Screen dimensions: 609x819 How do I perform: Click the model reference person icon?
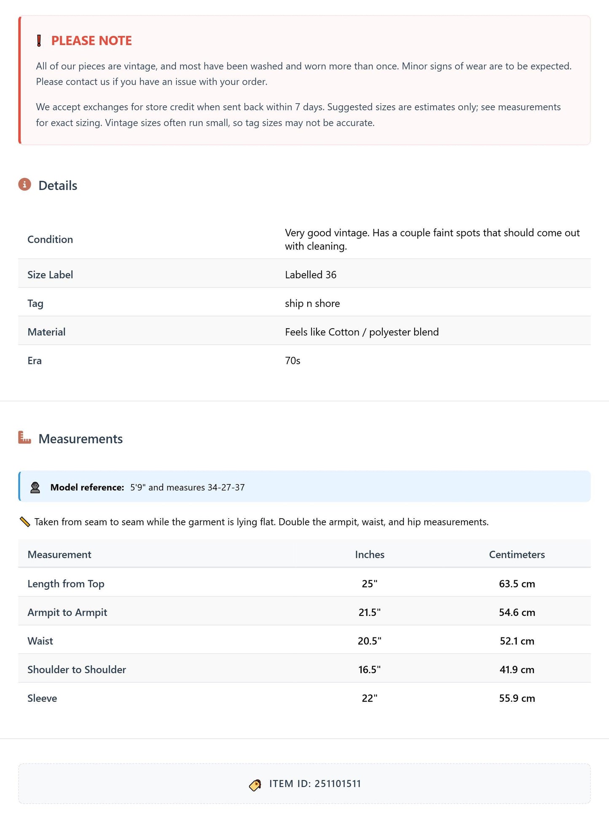click(x=35, y=487)
